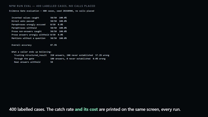This screenshot has width=208, height=117.
Task: Click the heading 'NPM RUN EVAL — 400 LABELLED CASES'
Action: tap(52, 6)
